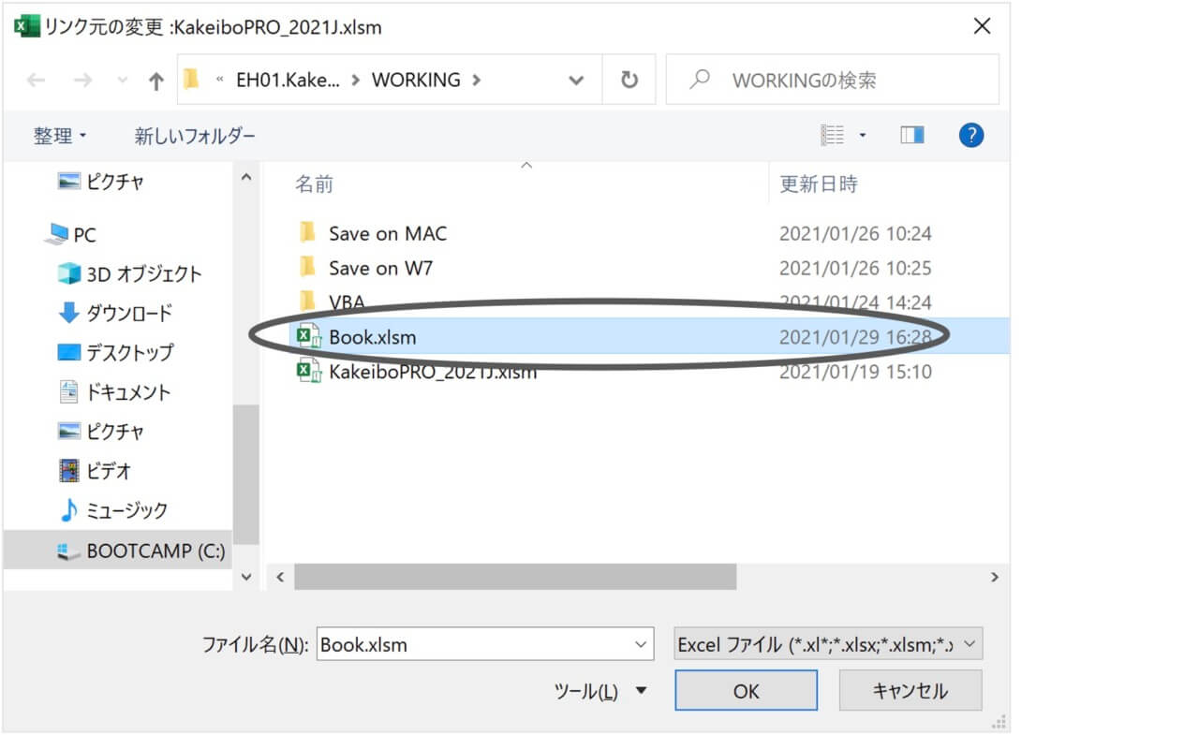This screenshot has height=735, width=1199.
Task: Click the WORKING breadcrumb segment
Action: [x=416, y=80]
